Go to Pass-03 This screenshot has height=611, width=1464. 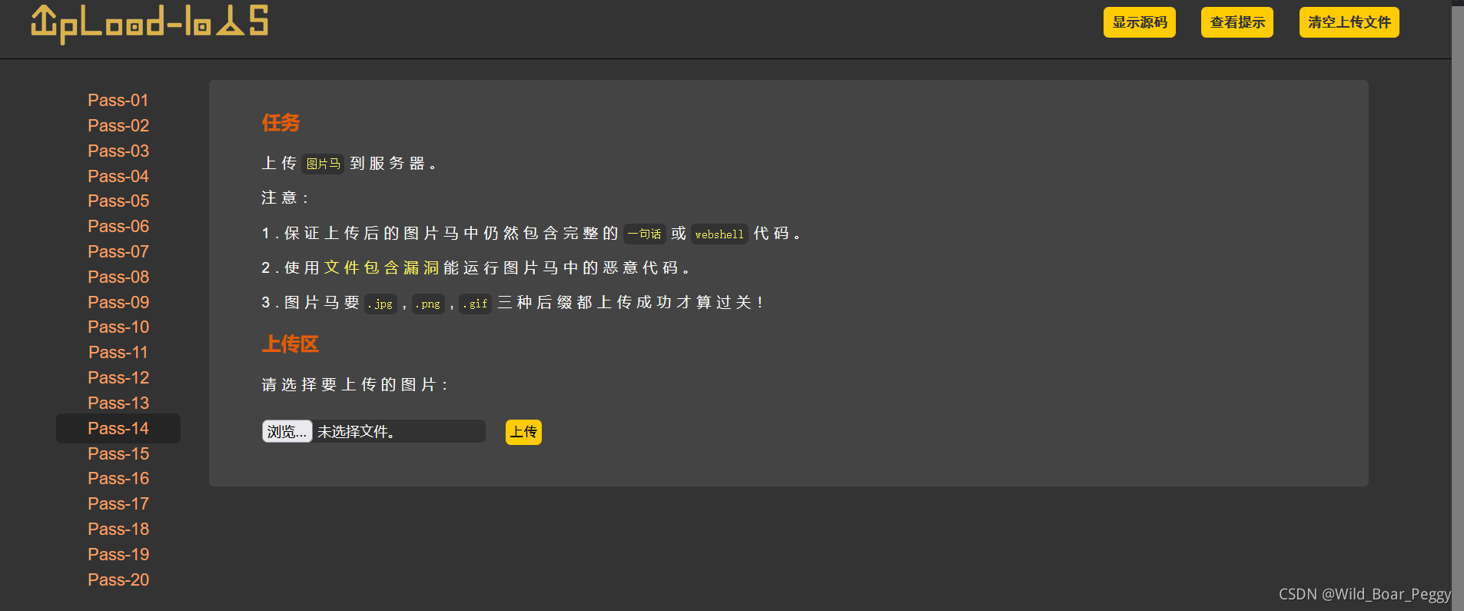click(x=118, y=151)
